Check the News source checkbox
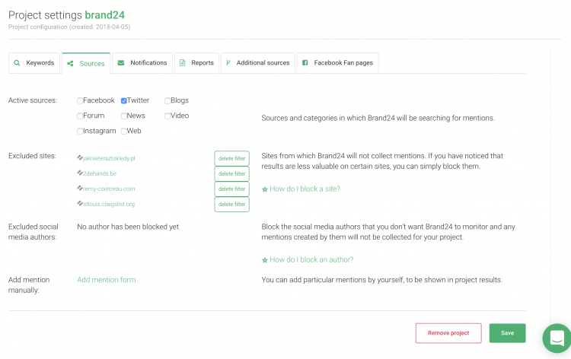Screen dimensions: 571x359 tap(124, 116)
